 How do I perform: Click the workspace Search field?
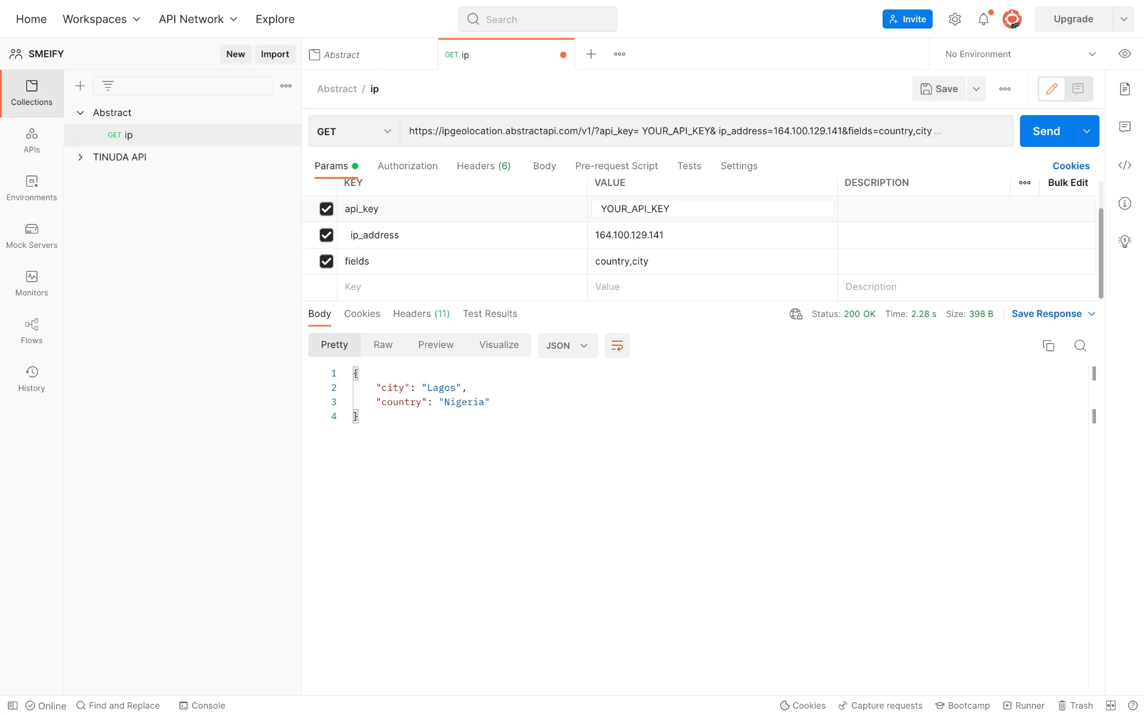537,18
